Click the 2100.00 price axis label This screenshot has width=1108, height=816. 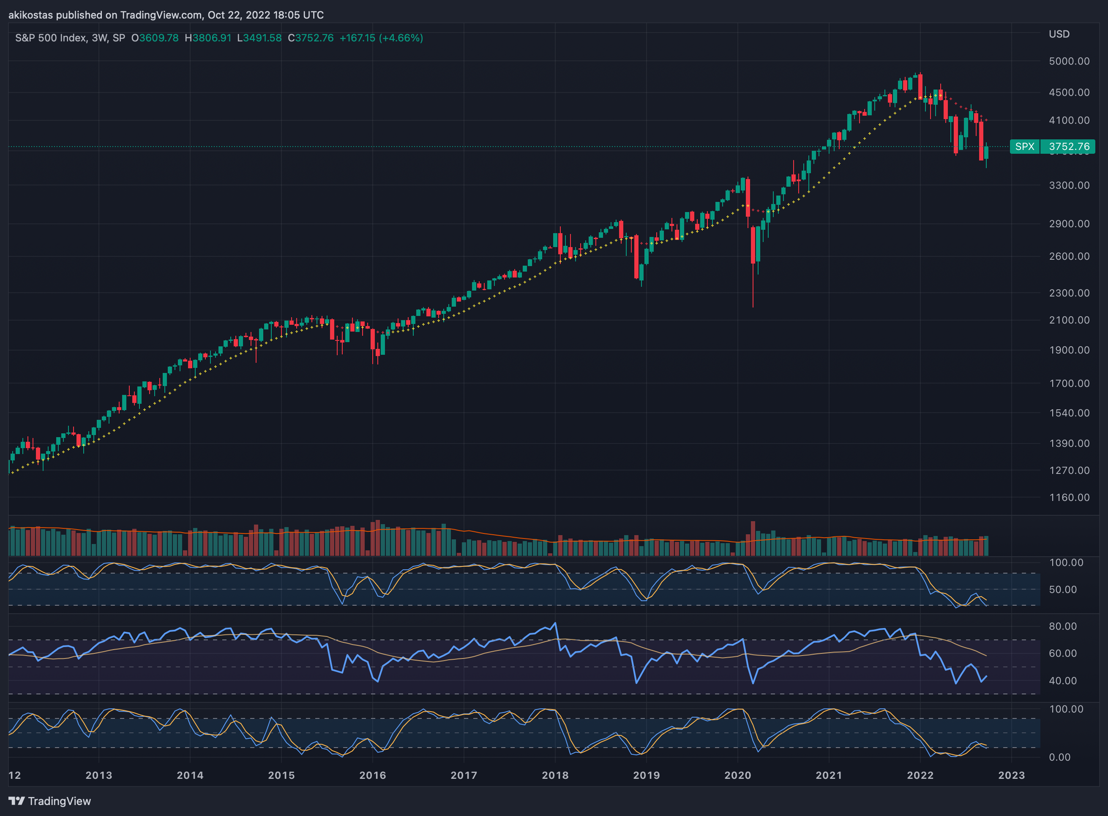1069,320
